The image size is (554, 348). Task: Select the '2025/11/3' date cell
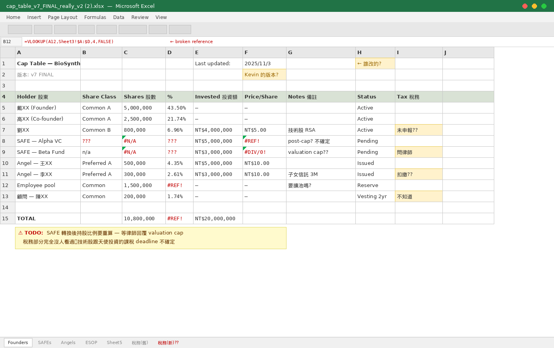coord(265,64)
